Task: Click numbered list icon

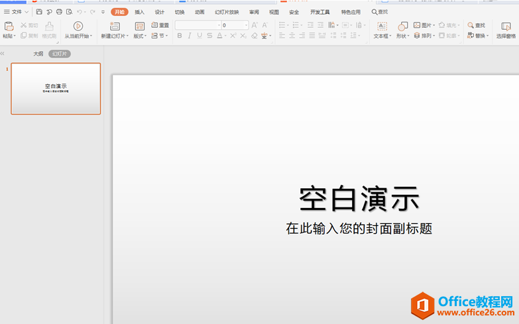Action: tap(296, 25)
